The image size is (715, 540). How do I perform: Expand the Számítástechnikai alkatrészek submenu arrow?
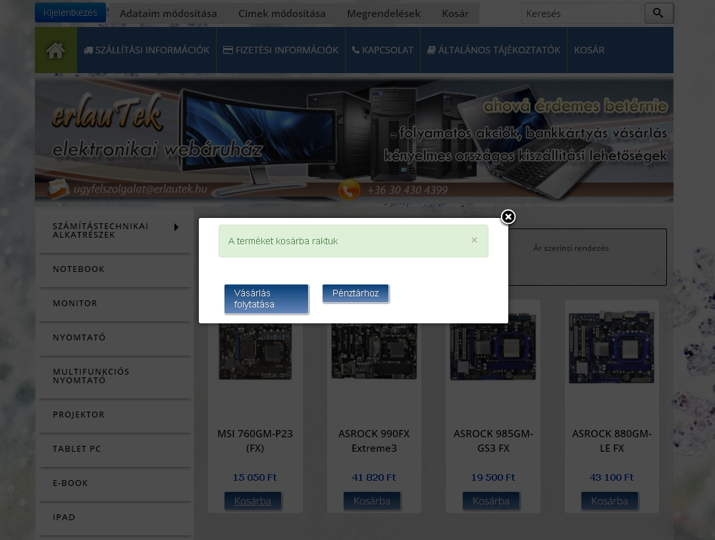176,227
